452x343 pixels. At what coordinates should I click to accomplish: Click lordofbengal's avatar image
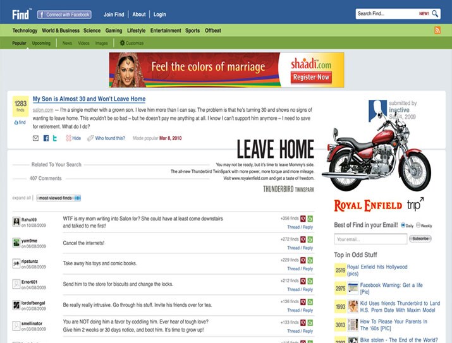(16, 305)
